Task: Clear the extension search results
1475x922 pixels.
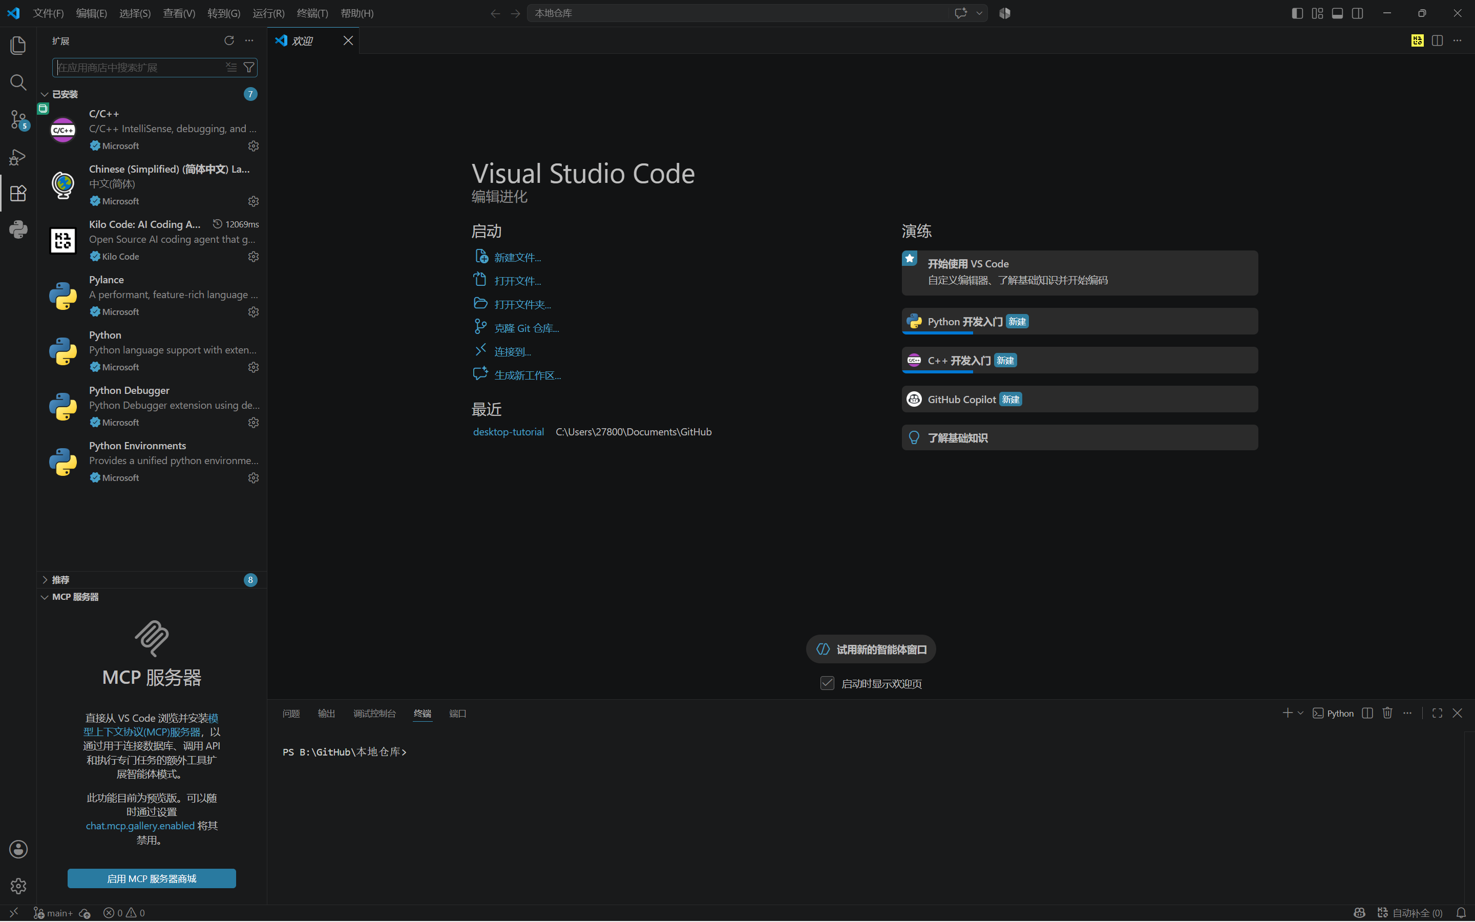Action: (231, 67)
